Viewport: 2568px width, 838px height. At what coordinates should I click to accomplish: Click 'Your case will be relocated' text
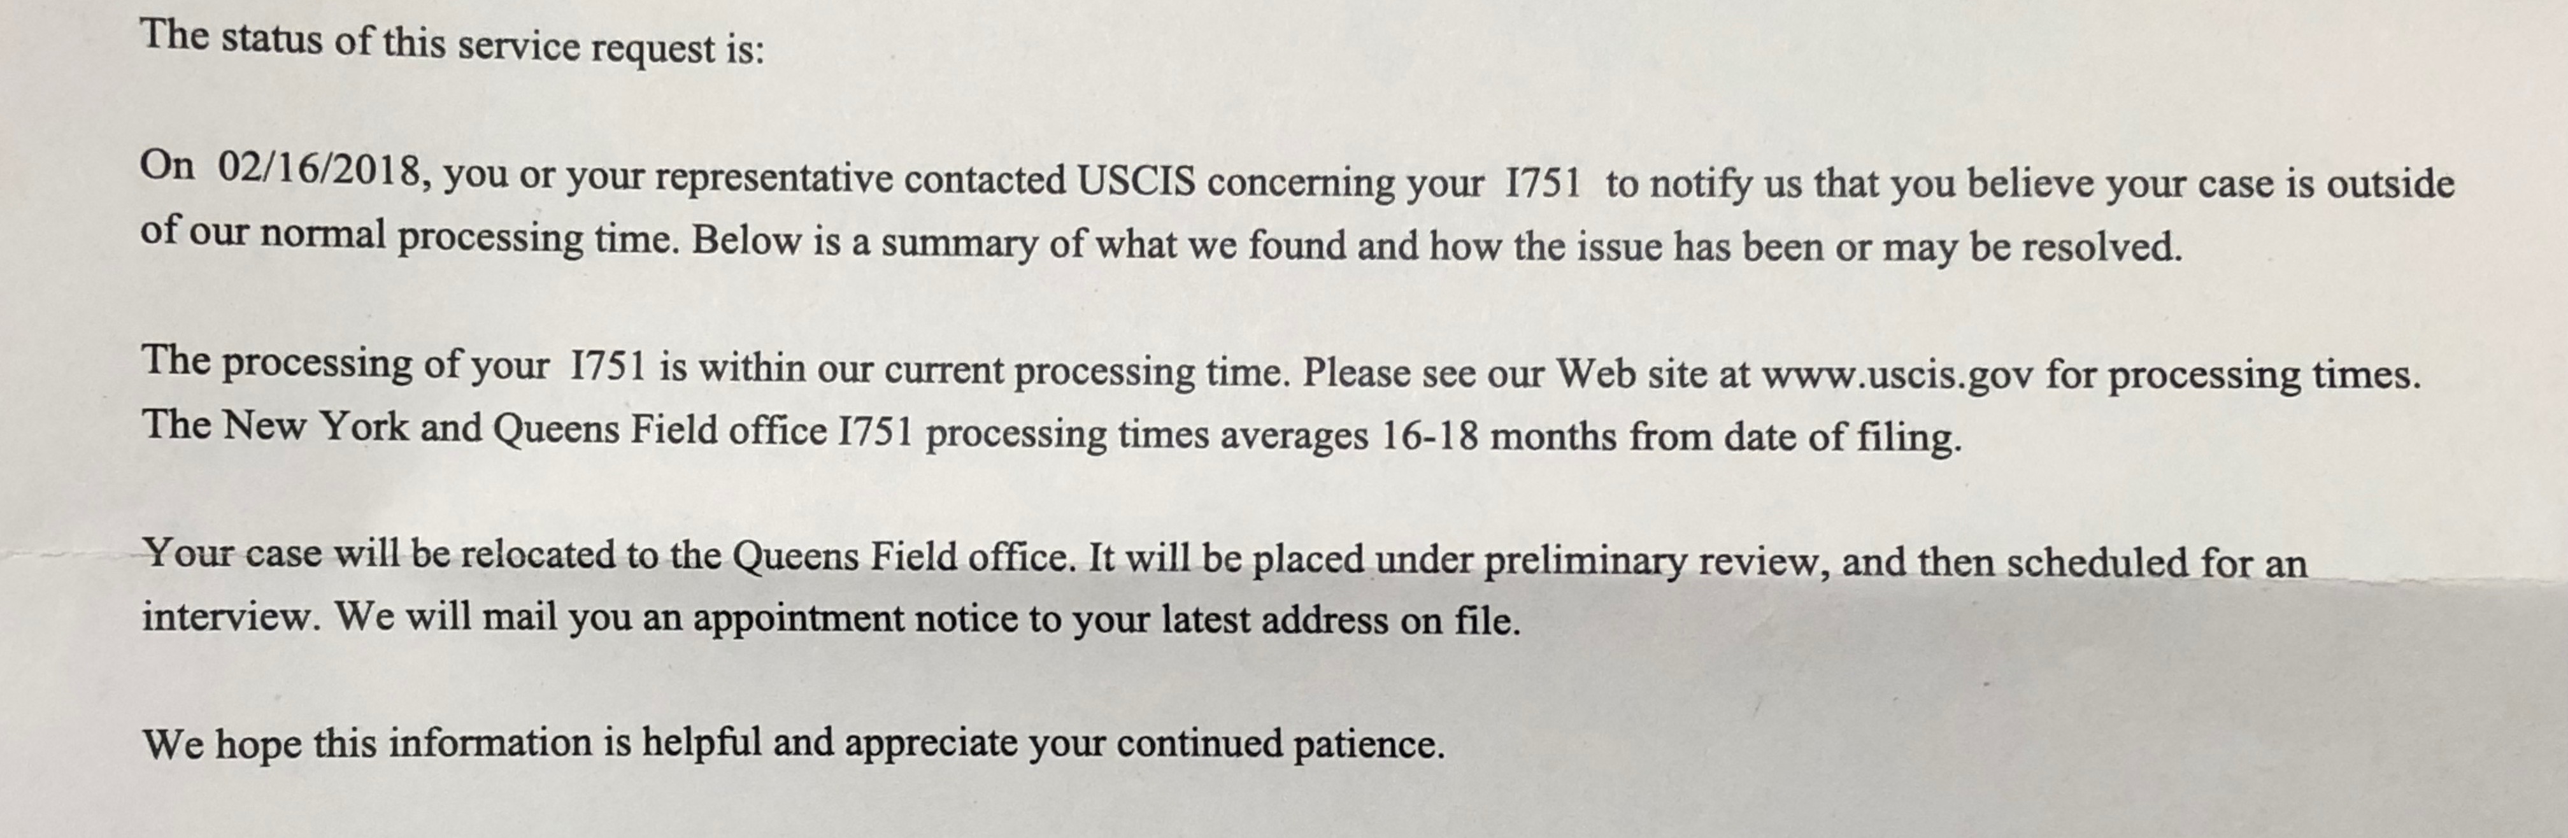click(379, 553)
